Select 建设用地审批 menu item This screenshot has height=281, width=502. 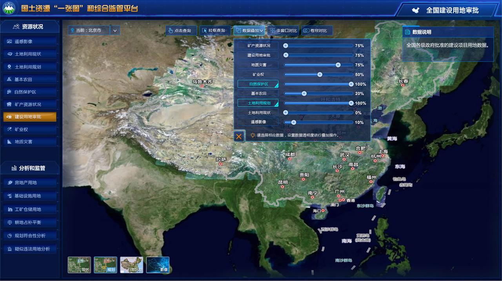pos(29,117)
